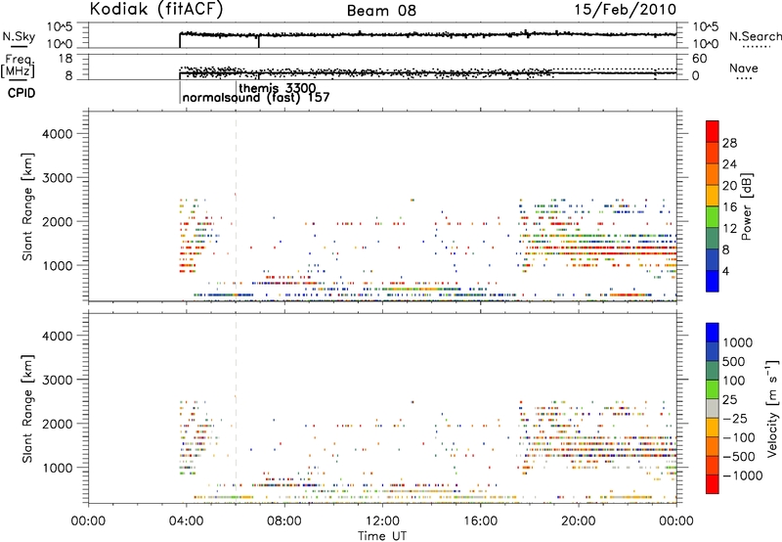Click the velocity colorbar label "-1000"

[743, 475]
